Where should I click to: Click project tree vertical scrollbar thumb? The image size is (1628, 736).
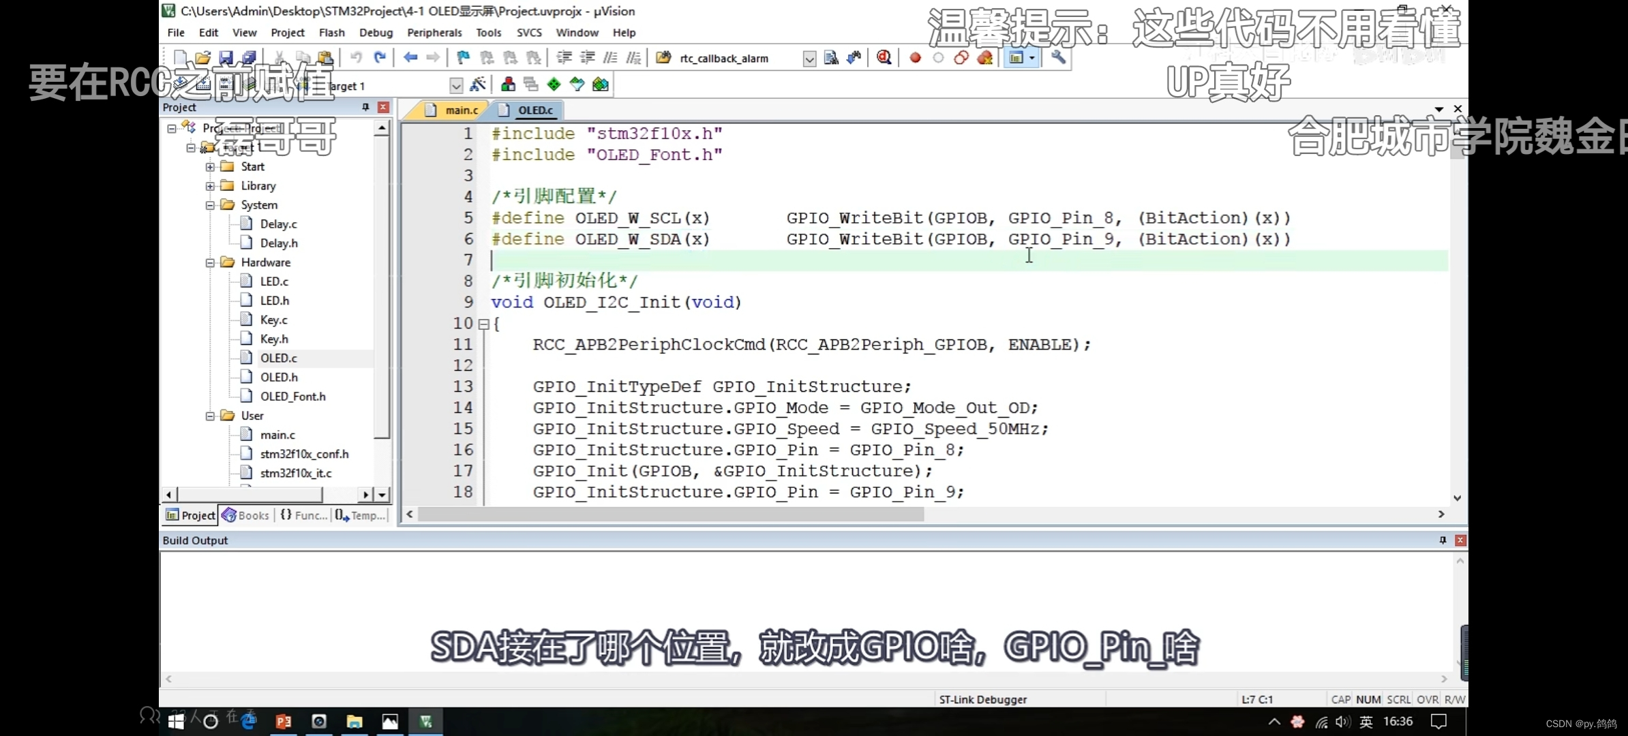382,287
